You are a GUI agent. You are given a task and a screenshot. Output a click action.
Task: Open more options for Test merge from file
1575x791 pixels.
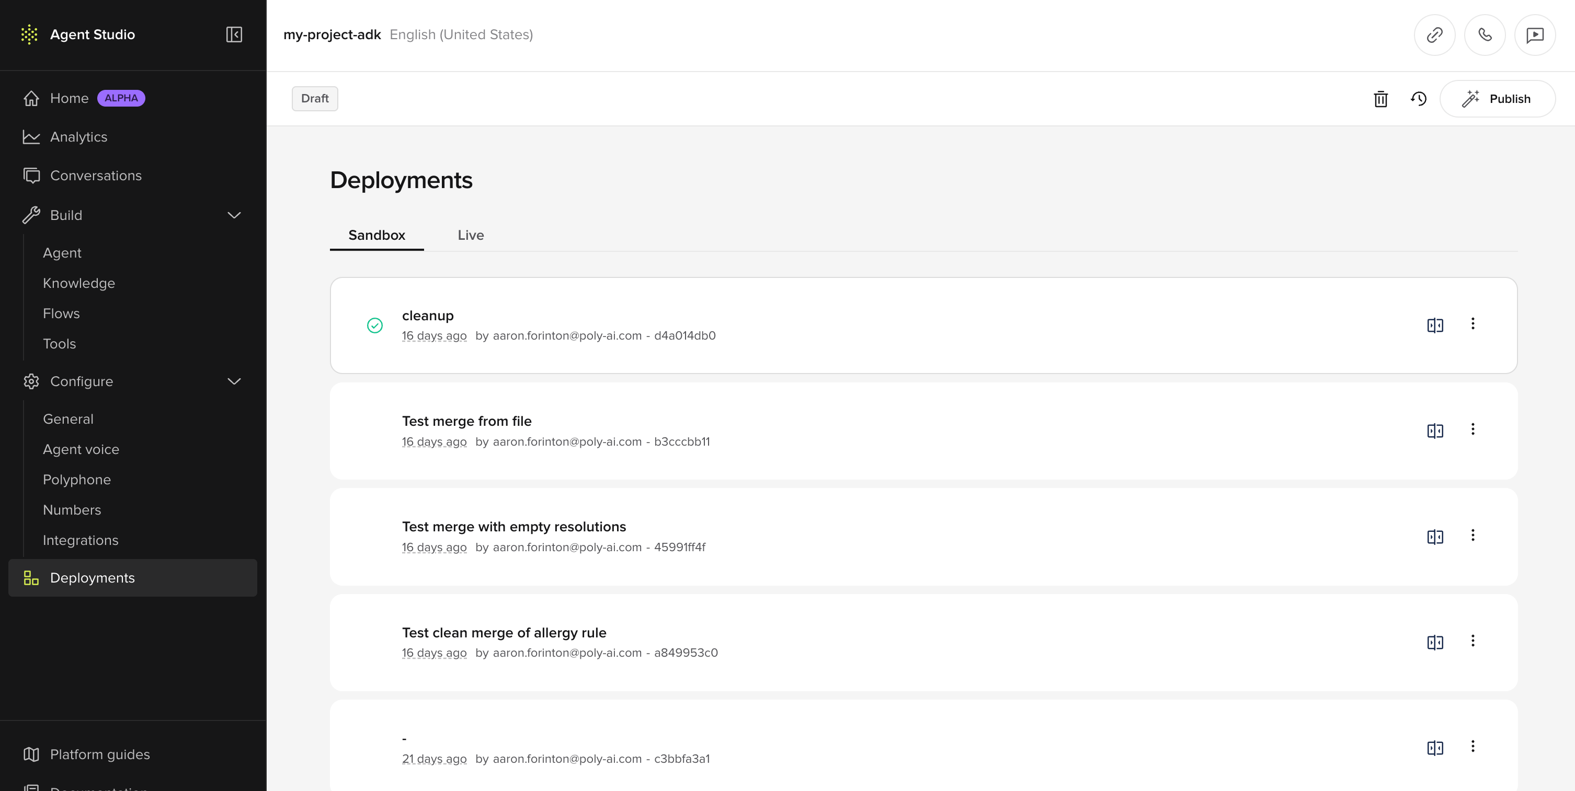(x=1473, y=429)
